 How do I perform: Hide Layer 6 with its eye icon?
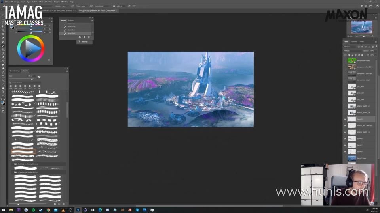click(x=345, y=151)
